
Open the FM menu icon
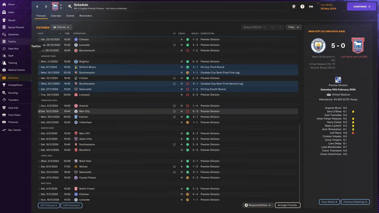click(x=311, y=7)
